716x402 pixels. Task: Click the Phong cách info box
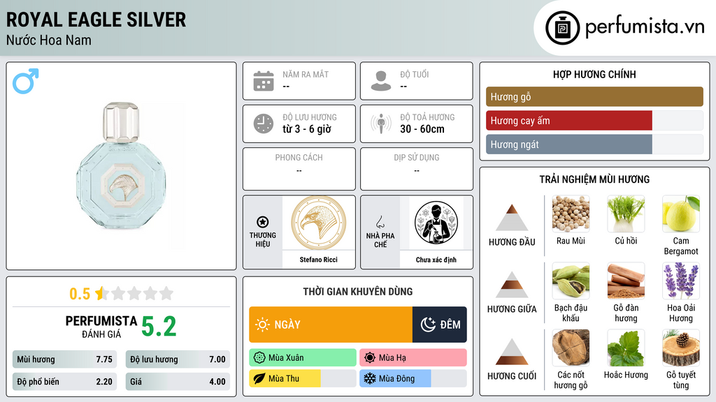(299, 169)
